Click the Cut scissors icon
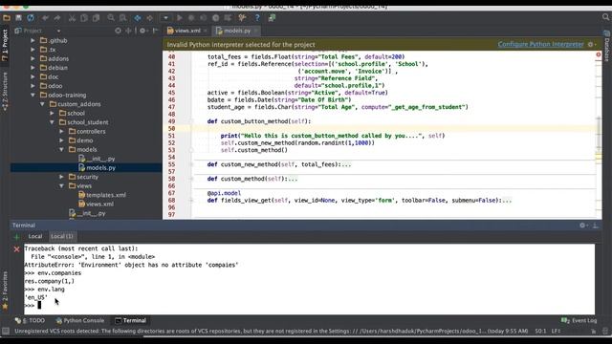Image resolution: width=612 pixels, height=344 pixels. [x=73, y=18]
